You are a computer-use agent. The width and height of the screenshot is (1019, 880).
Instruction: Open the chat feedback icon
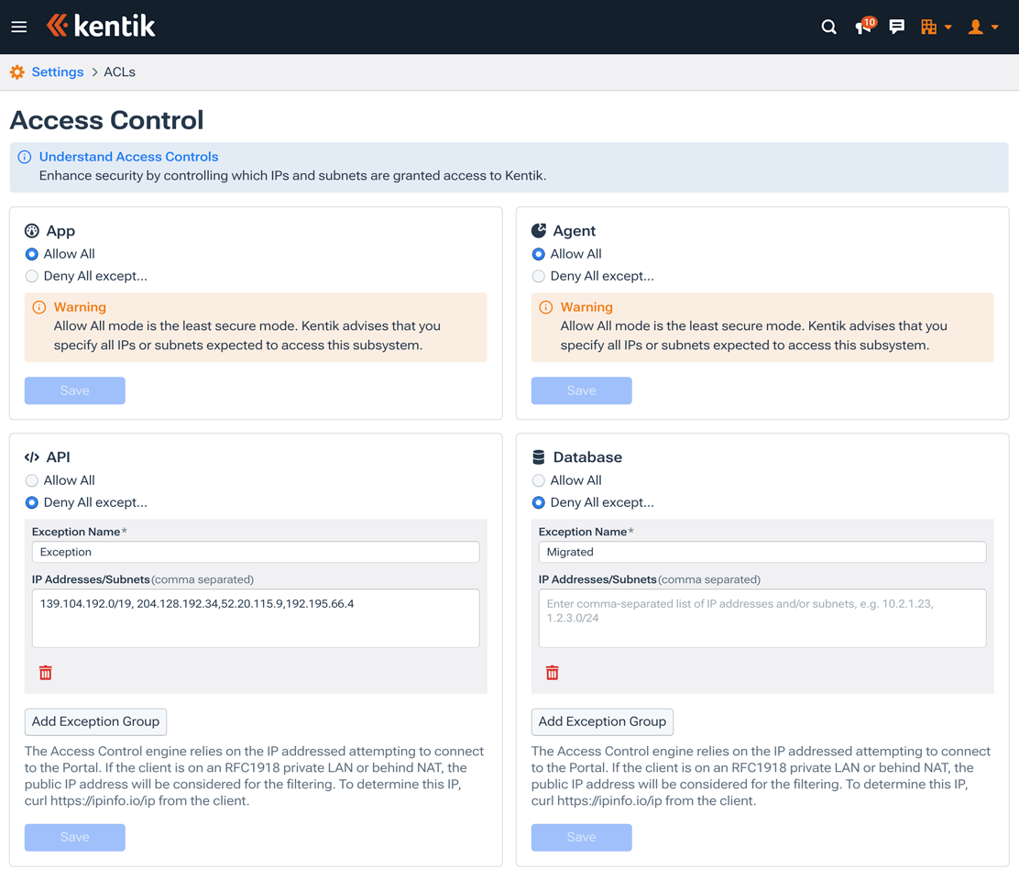[x=896, y=27]
